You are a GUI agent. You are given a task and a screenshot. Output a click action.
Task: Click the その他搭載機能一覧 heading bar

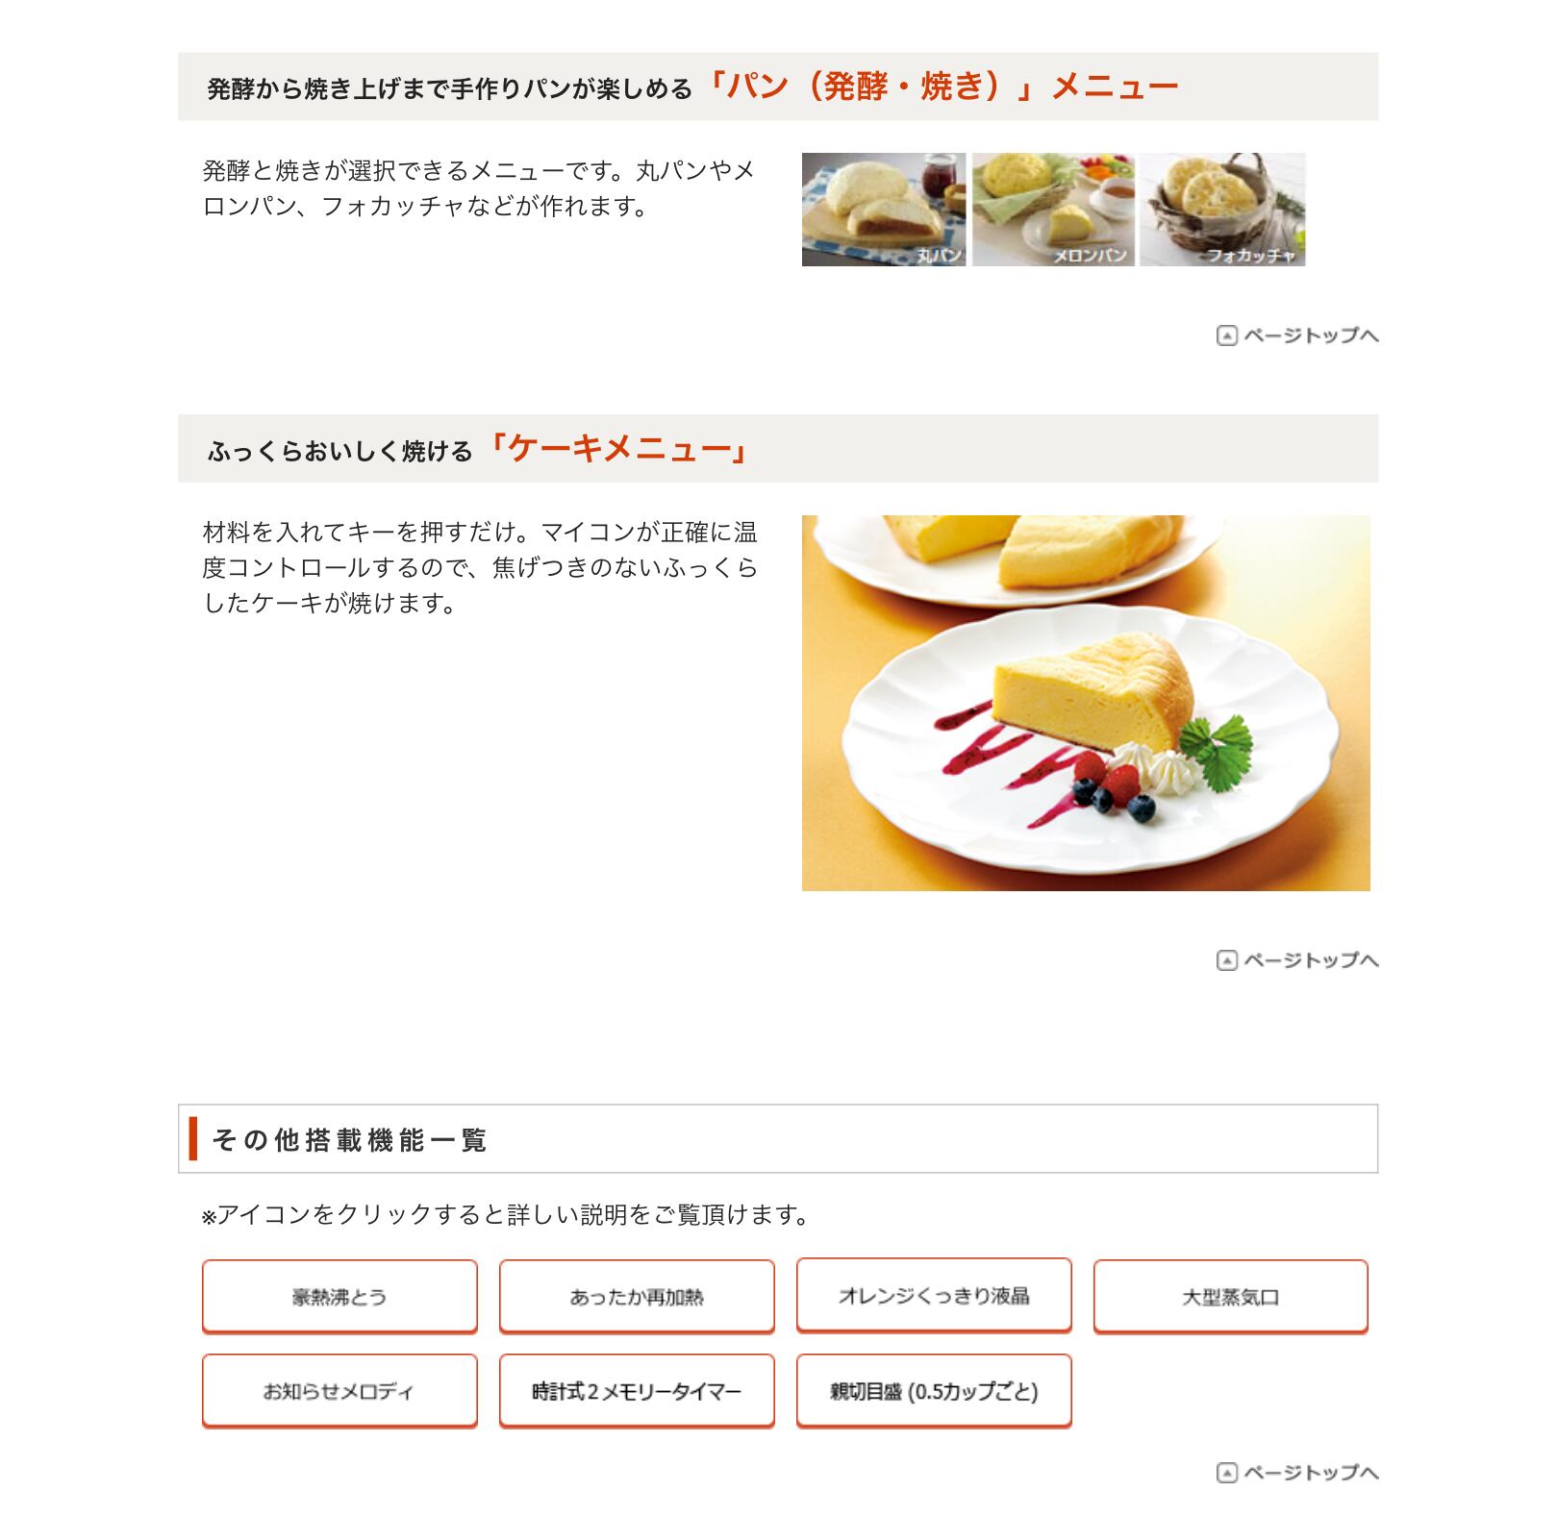click(778, 1139)
